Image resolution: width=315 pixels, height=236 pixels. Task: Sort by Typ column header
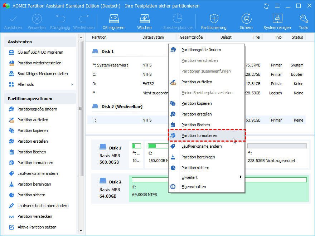[278, 37]
